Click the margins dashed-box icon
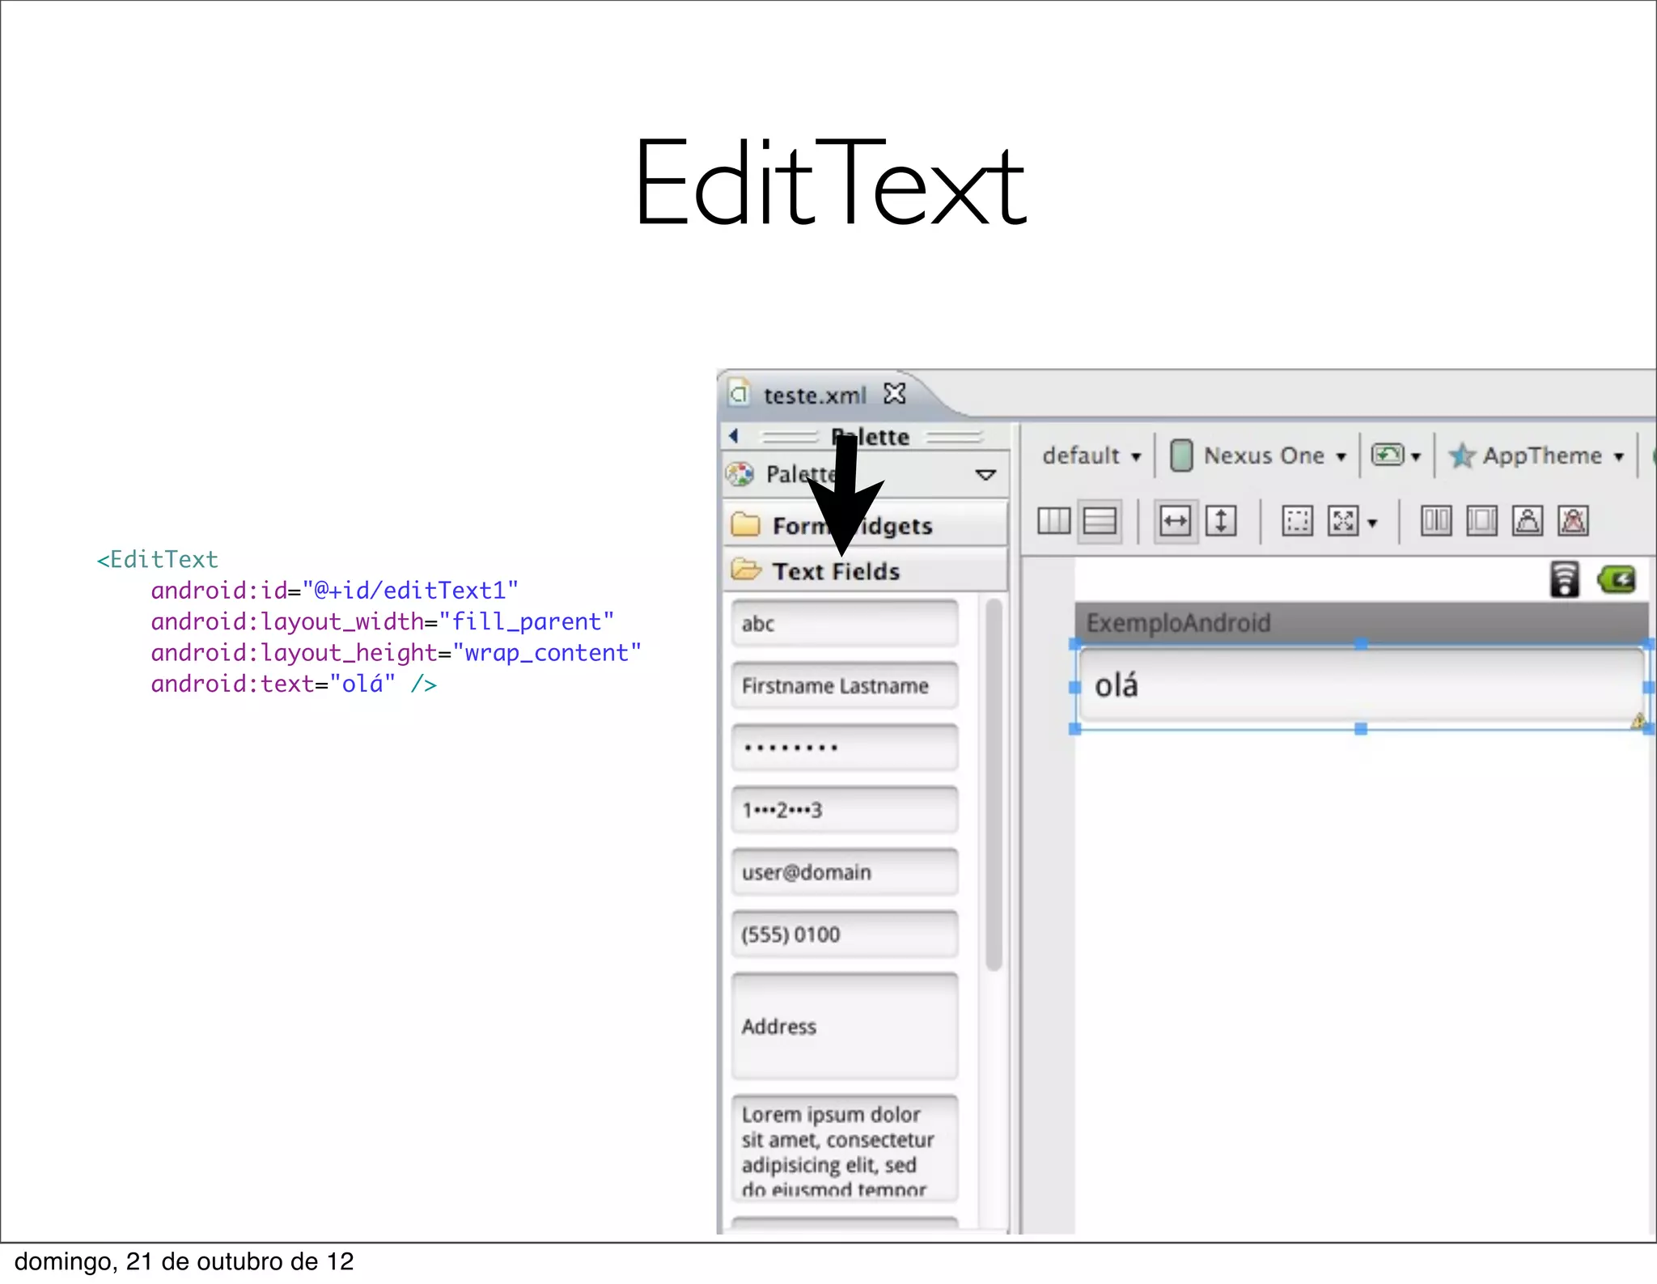 [x=1297, y=521]
